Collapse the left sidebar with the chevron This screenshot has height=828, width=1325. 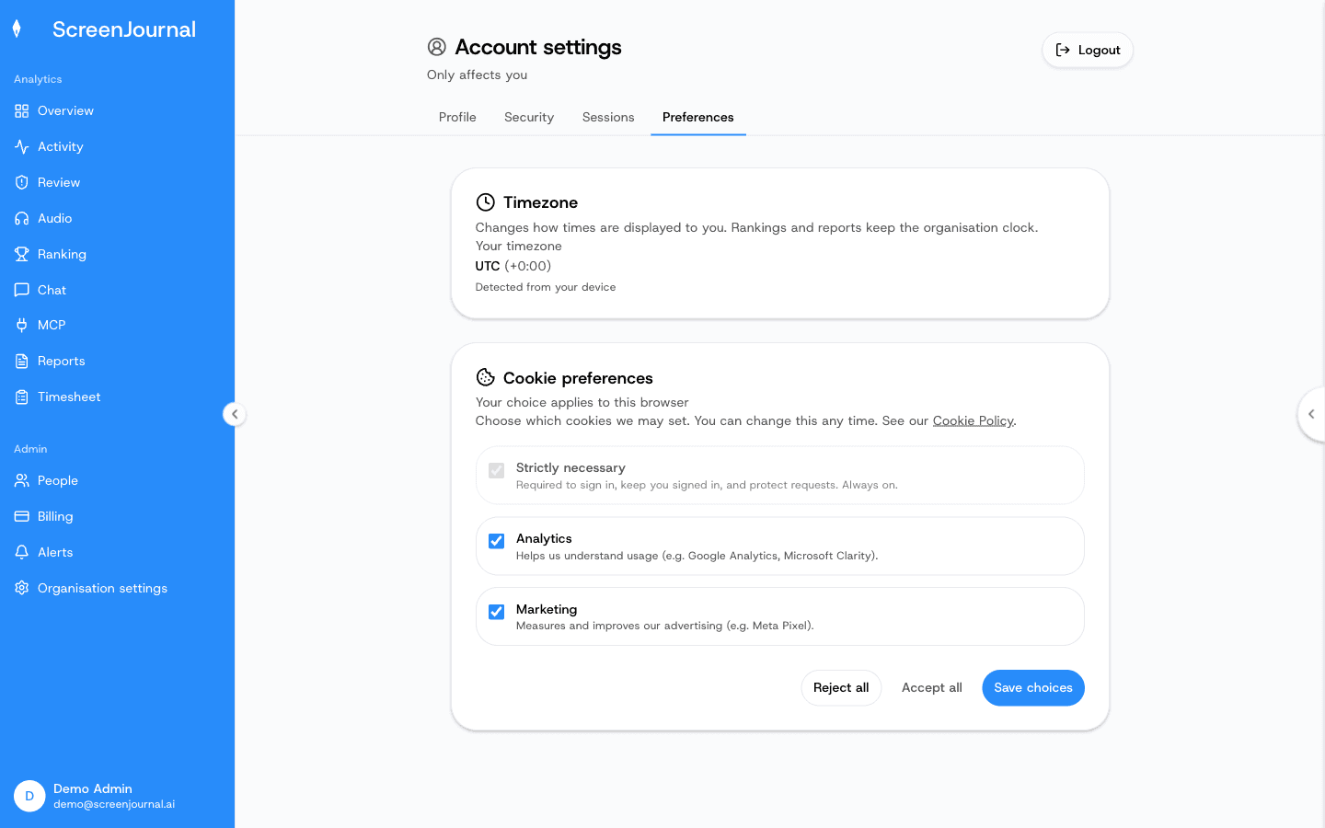(x=235, y=414)
